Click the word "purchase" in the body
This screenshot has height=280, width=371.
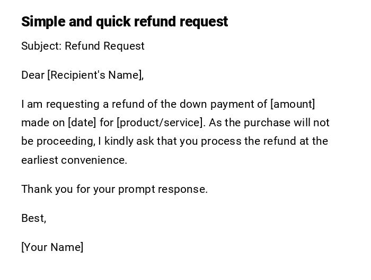click(x=269, y=123)
